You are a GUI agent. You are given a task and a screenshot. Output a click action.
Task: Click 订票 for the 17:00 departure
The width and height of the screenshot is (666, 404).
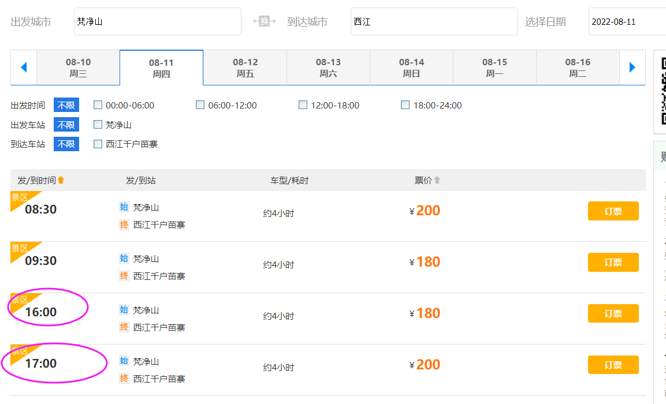613,365
